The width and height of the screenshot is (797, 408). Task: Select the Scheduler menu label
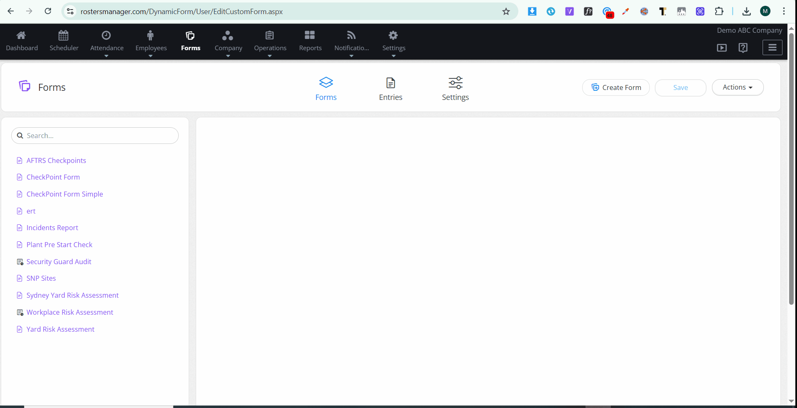tap(64, 48)
